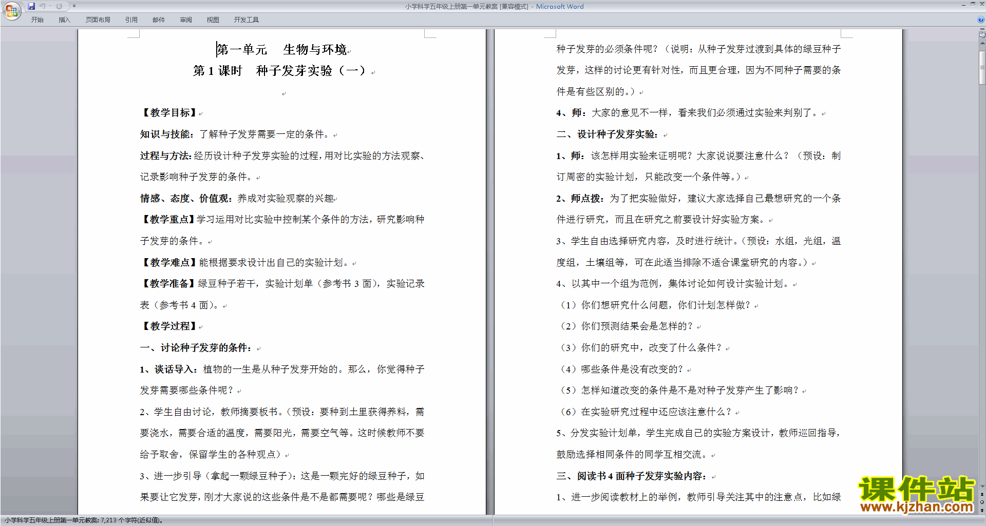Click the word count in status bar
This screenshot has width=986, height=526.
coord(84,520)
